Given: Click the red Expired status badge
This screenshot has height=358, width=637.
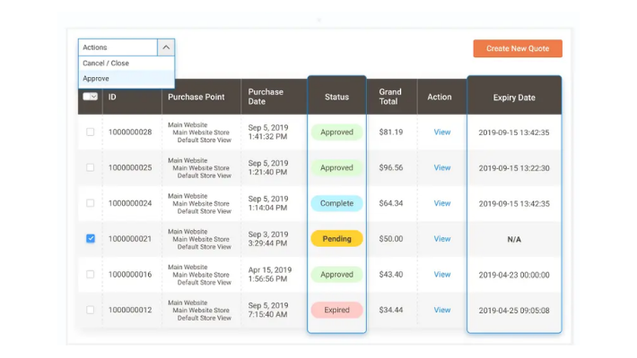Looking at the screenshot, I should click(x=336, y=310).
